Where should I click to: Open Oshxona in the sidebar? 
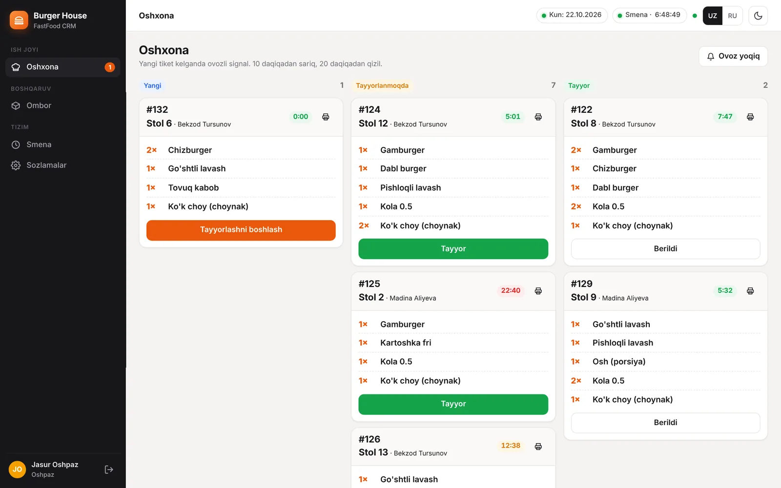click(62, 67)
